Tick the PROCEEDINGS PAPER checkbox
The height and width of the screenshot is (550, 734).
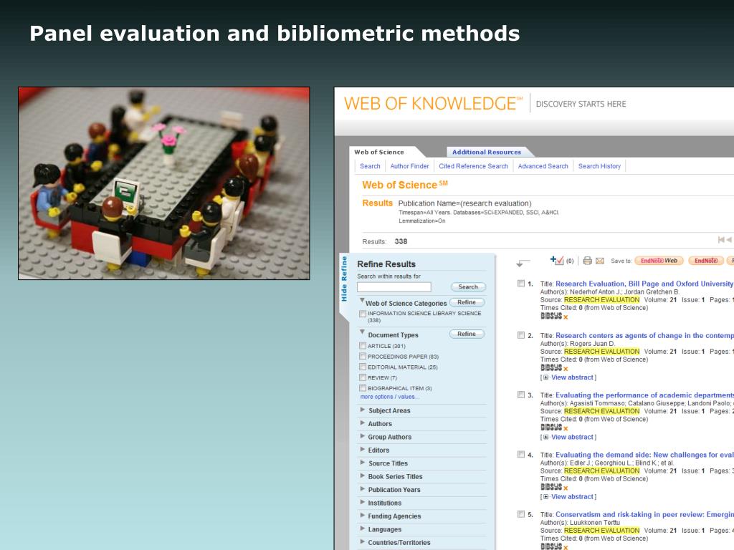click(x=362, y=357)
